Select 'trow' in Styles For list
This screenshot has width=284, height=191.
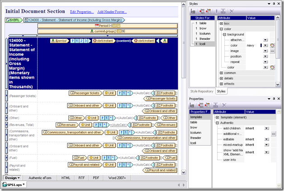point(203,29)
